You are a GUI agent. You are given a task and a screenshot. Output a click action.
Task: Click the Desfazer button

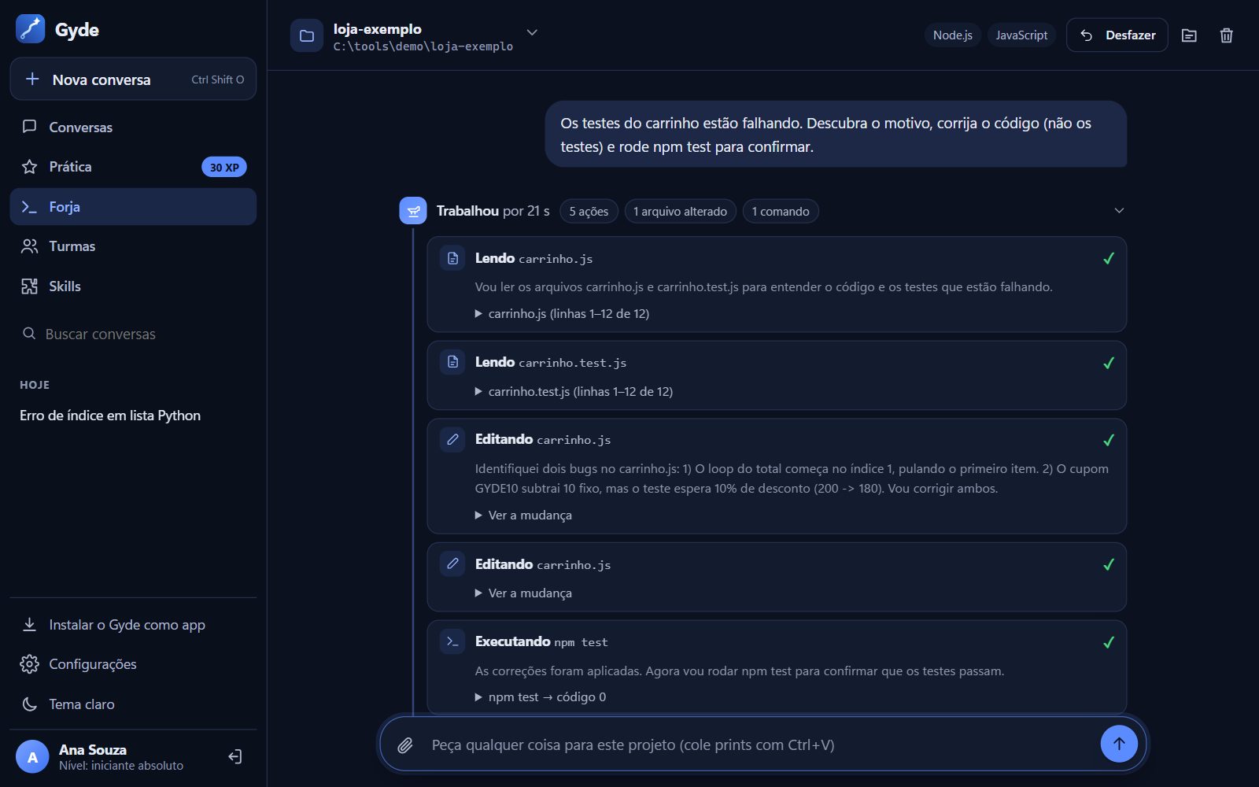pyautogui.click(x=1117, y=35)
